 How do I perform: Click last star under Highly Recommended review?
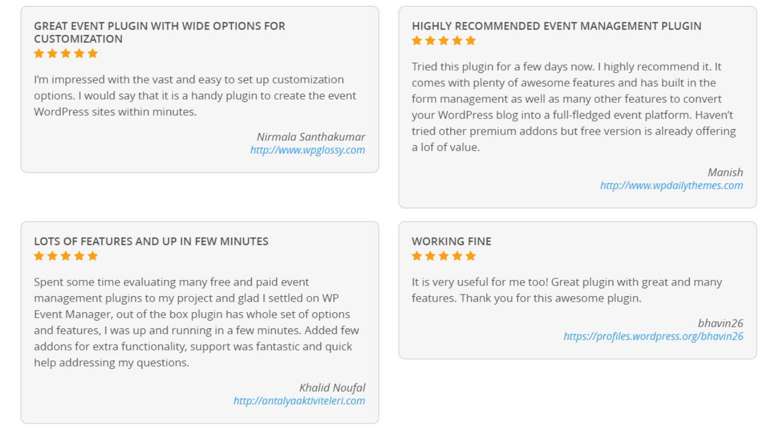click(x=470, y=40)
